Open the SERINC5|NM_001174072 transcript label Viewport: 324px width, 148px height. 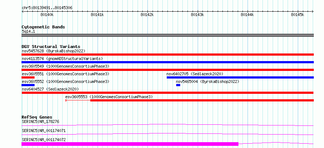(x=44, y=140)
